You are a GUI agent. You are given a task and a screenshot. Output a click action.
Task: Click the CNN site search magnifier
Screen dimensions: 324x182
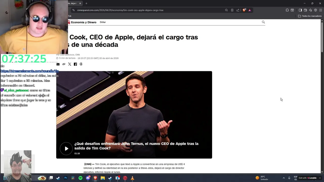pyautogui.click(x=263, y=22)
